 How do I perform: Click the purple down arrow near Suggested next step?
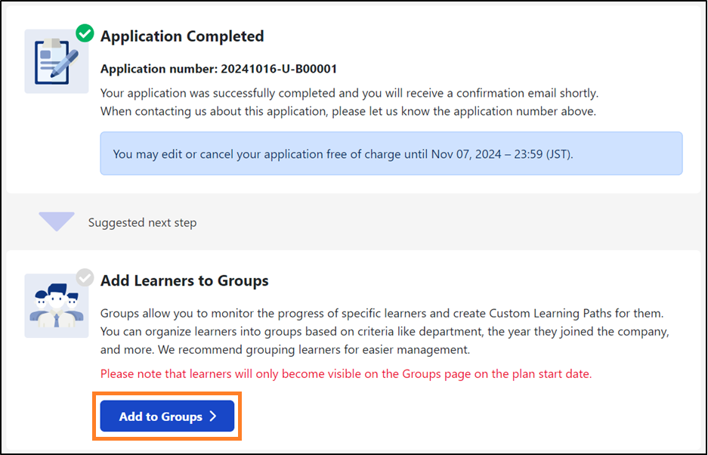click(56, 221)
